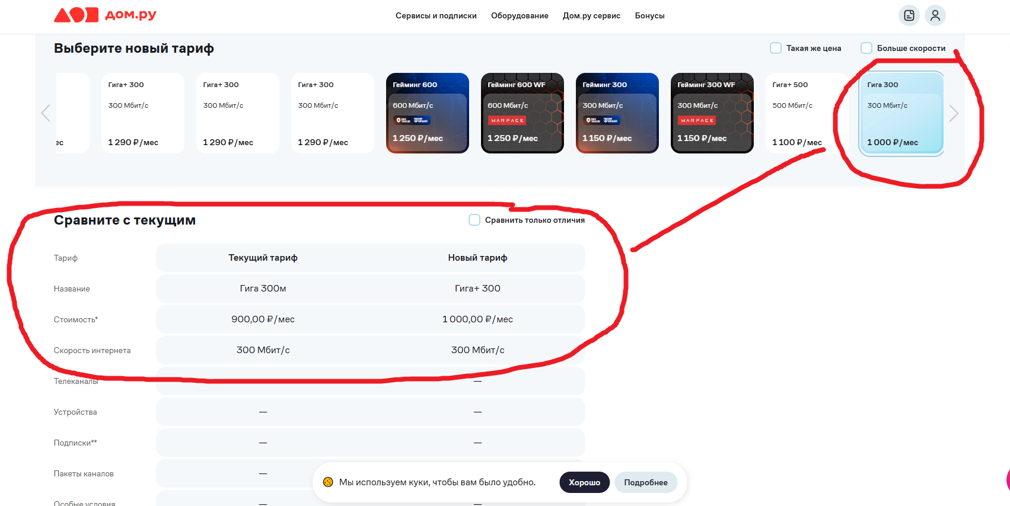Viewport: 1010px width, 506px height.
Task: Enable the Больше скорости checkbox
Action: click(866, 48)
